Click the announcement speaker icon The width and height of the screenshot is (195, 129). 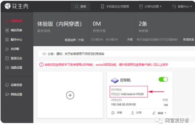(x=44, y=54)
